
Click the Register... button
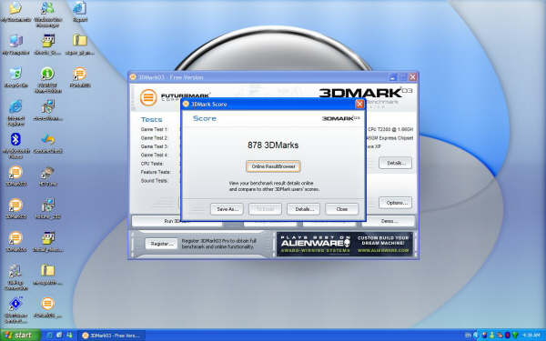coord(161,244)
